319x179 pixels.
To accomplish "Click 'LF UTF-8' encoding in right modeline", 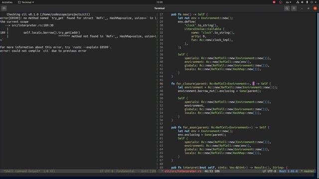I will (269, 171).
